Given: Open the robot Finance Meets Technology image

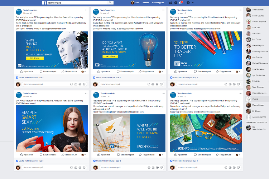Looking at the screenshot, I should tap(52, 50).
